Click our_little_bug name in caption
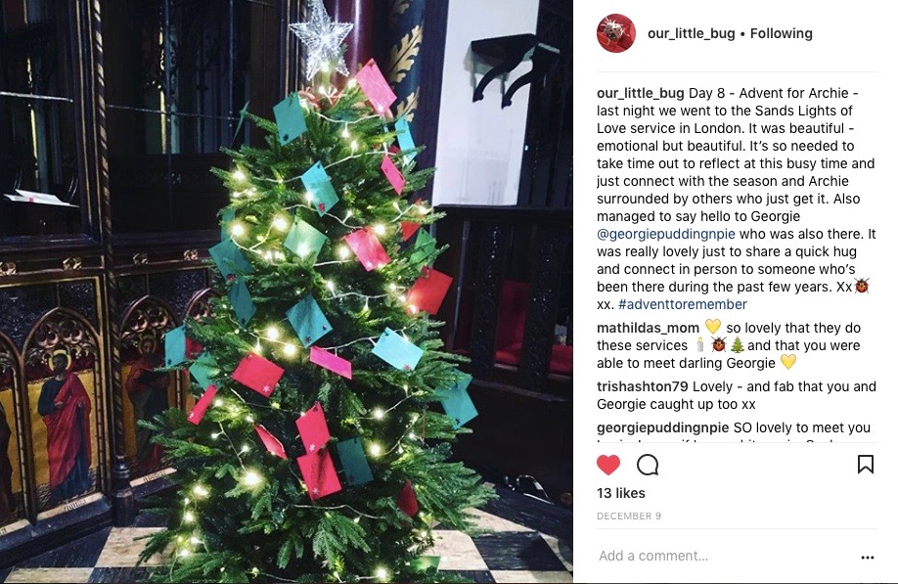Viewport: 898px width, 584px height. pyautogui.click(x=641, y=93)
